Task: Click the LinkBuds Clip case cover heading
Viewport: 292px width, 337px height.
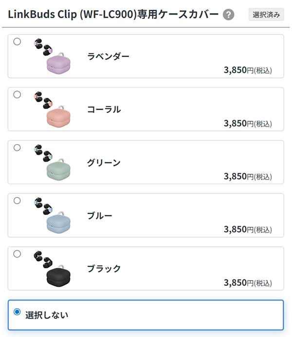Action: point(113,14)
